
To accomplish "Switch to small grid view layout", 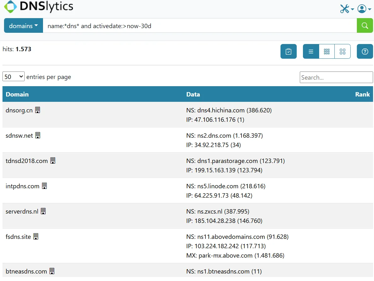I will coord(327,52).
